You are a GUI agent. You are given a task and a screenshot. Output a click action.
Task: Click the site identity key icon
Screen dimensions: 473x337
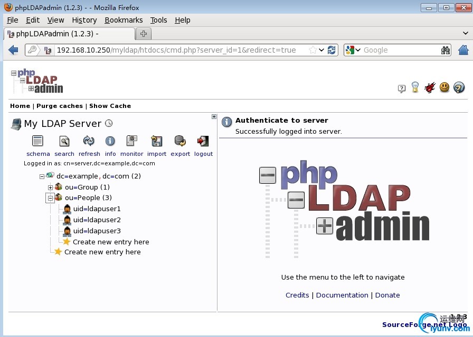[x=32, y=50]
